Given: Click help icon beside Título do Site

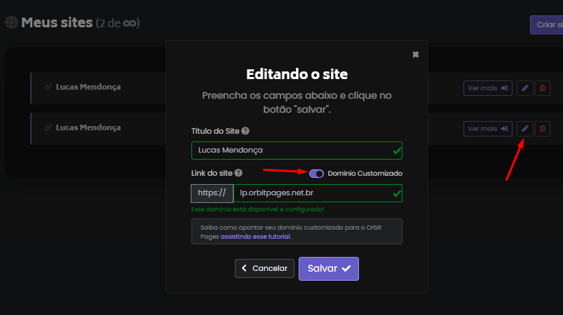Looking at the screenshot, I should pyautogui.click(x=245, y=131).
